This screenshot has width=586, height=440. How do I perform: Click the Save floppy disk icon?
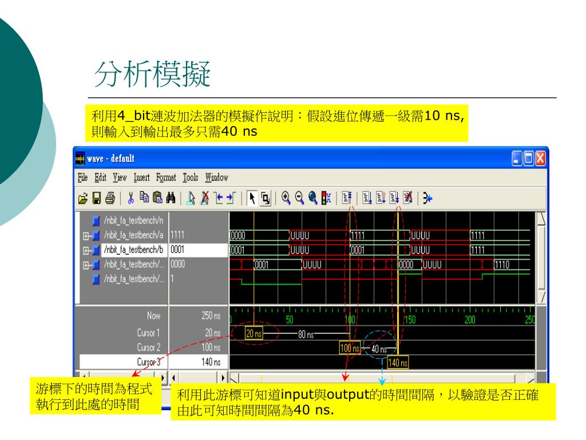click(x=96, y=198)
